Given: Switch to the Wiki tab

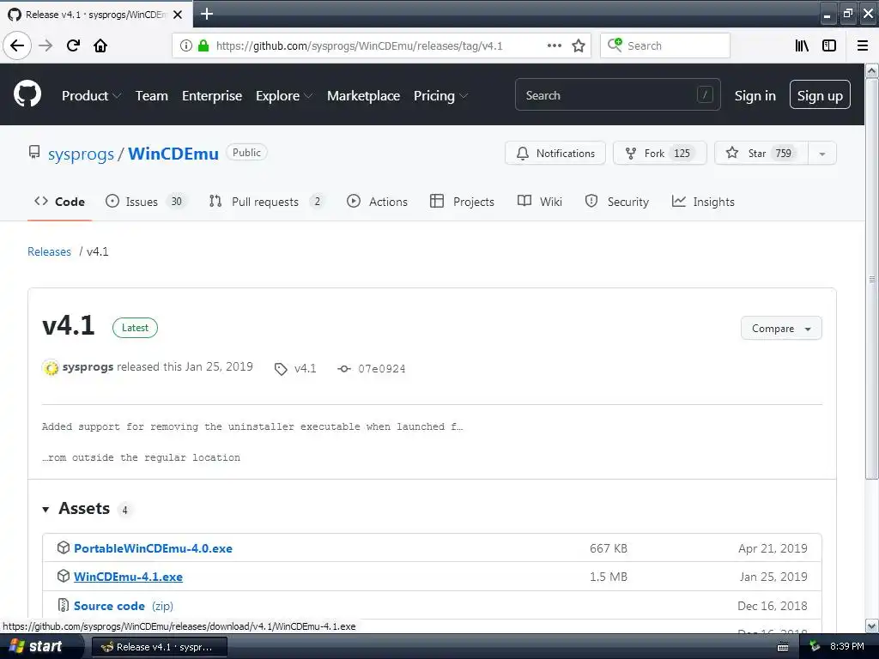Looking at the screenshot, I should click(539, 202).
